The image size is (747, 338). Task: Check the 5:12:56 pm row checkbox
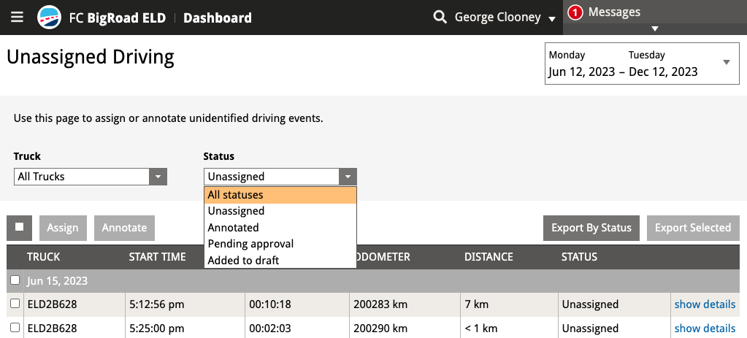coord(15,303)
